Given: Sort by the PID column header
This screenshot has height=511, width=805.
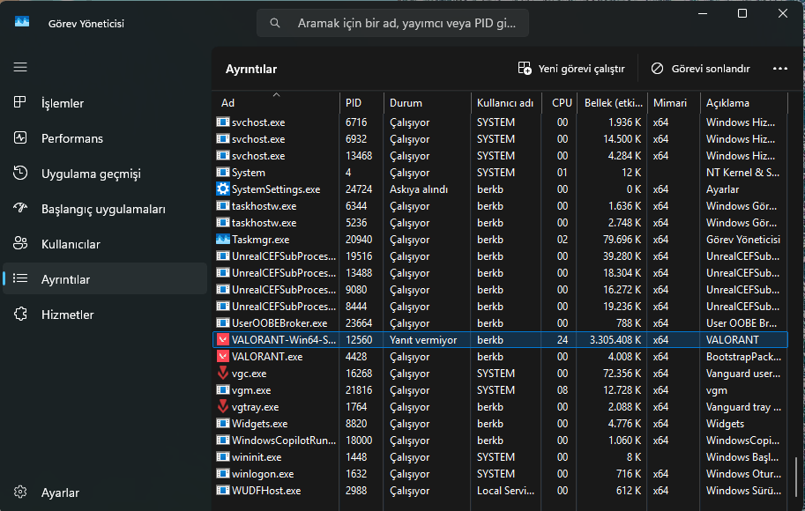Looking at the screenshot, I should [362, 102].
